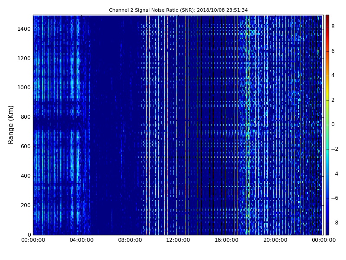Click the dark red top of the colorbar
Image resolution: width=346 pixels, height=260 pixels.
point(327,19)
